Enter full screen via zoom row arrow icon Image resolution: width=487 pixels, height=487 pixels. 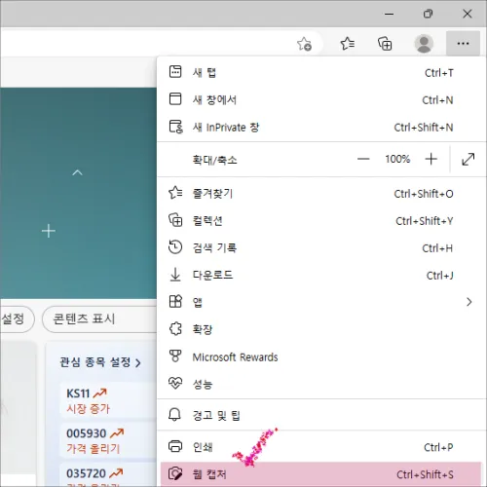(x=468, y=159)
